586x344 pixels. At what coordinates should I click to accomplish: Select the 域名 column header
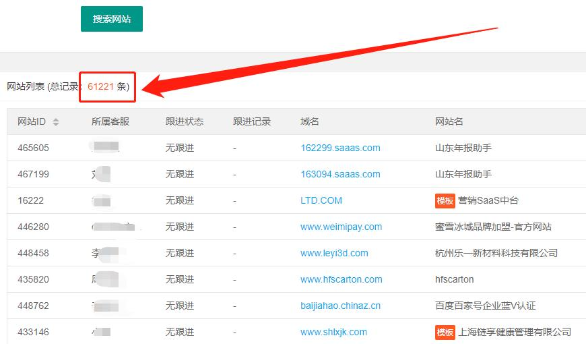pos(310,121)
